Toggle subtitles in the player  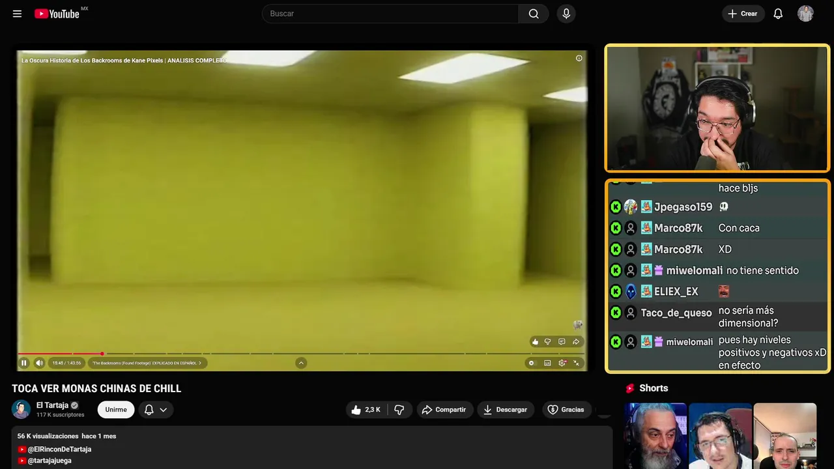(547, 363)
